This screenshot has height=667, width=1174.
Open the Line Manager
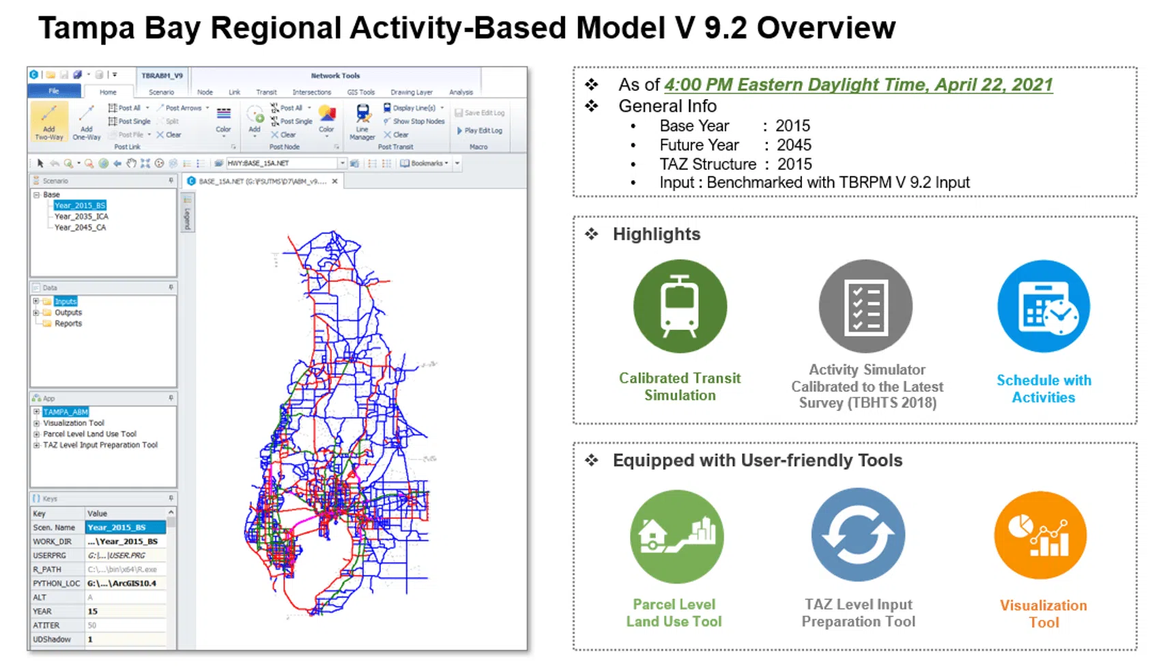pyautogui.click(x=362, y=122)
